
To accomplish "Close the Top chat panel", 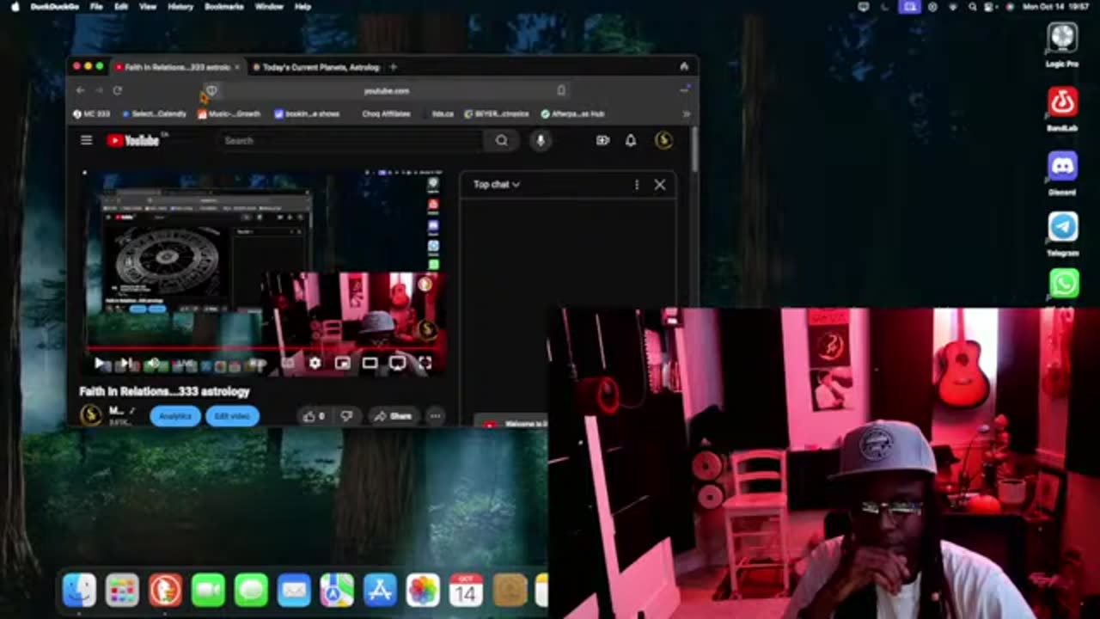I will click(x=660, y=185).
